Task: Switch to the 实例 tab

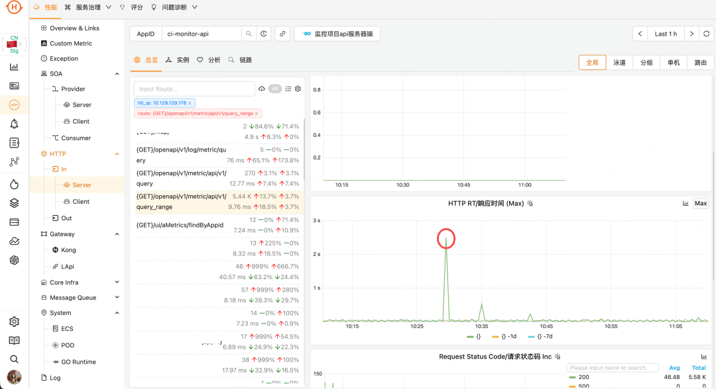Action: 177,60
